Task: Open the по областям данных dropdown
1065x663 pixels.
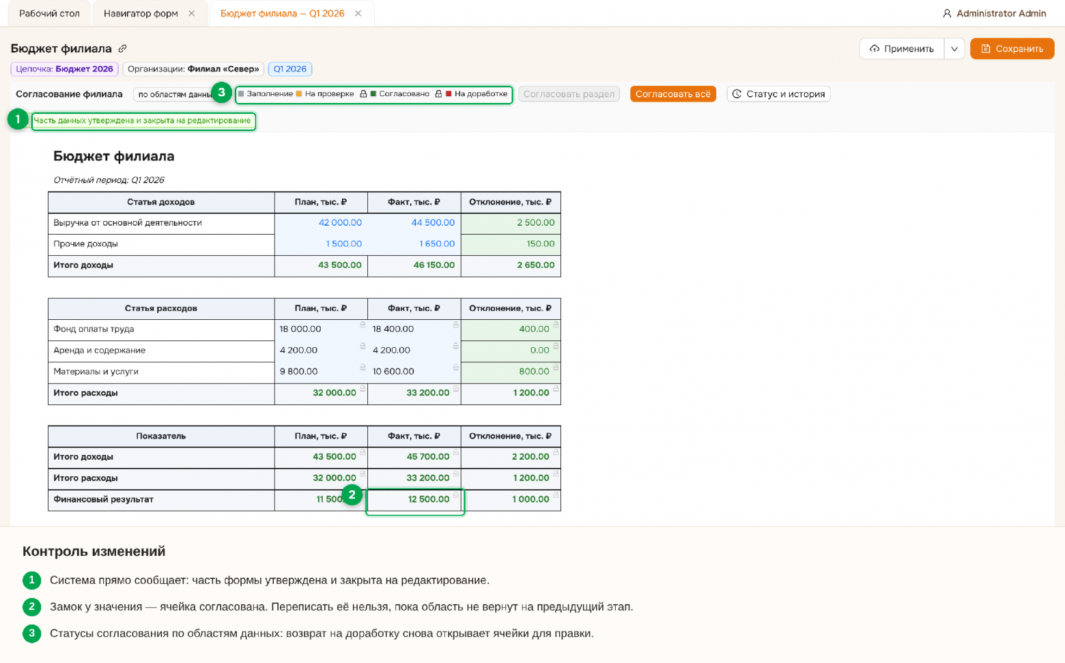Action: point(175,94)
